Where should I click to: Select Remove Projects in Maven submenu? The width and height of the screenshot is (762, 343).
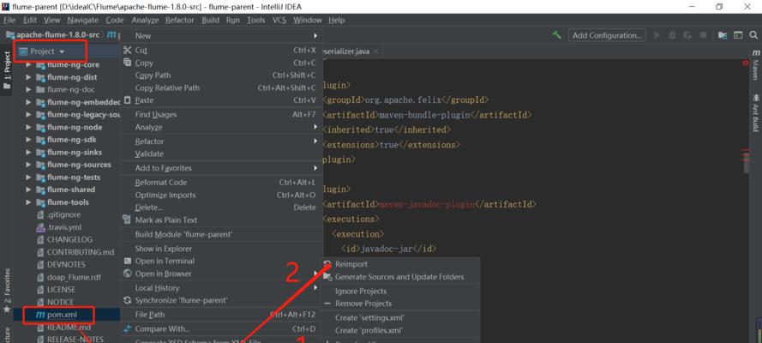[x=400, y=304]
